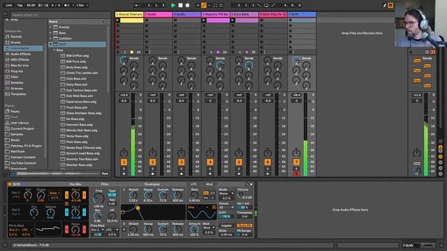Toggle the Legato button in Drift
Image resolution: width=447 pixels, height=251 pixels.
[226, 226]
